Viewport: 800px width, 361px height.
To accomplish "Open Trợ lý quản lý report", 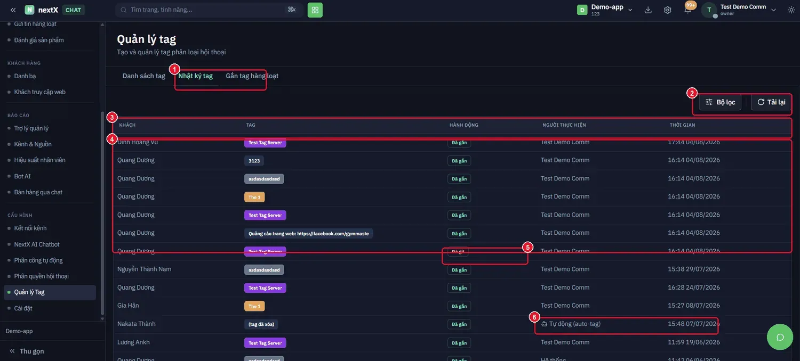I will pos(31,128).
